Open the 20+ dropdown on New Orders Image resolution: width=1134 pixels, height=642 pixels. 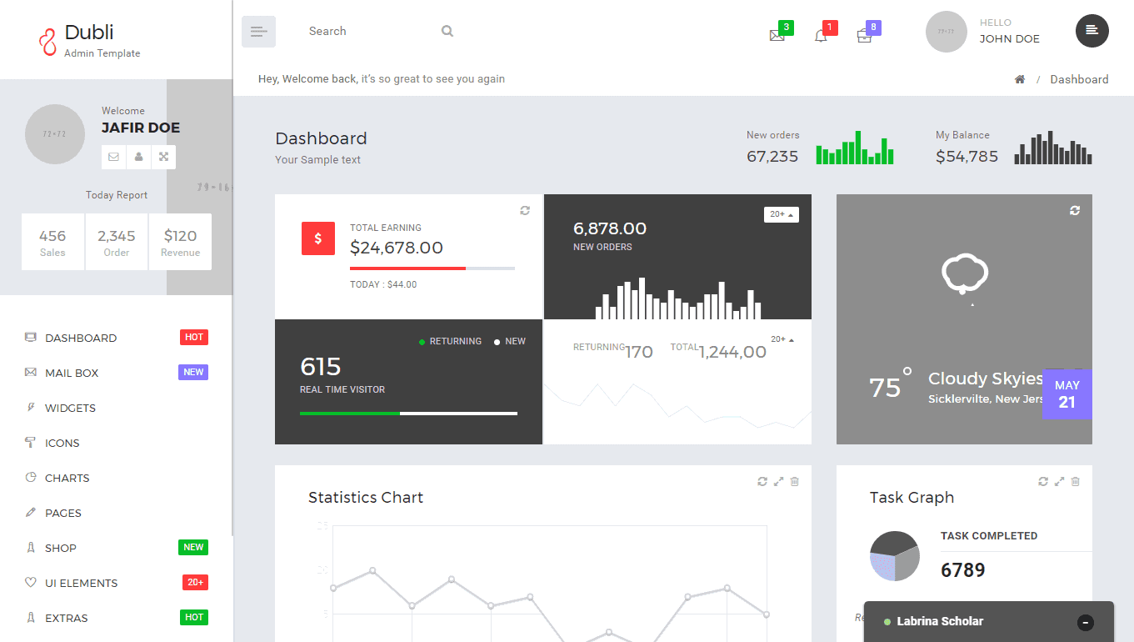coord(781,214)
